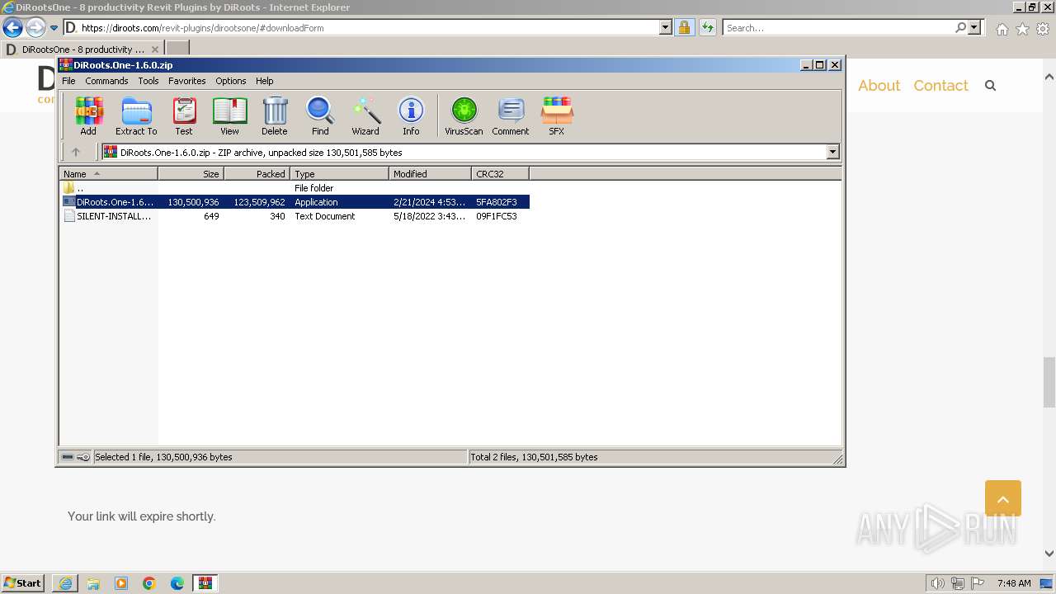
Task: Sort by the CRC32 column header
Action: click(500, 174)
